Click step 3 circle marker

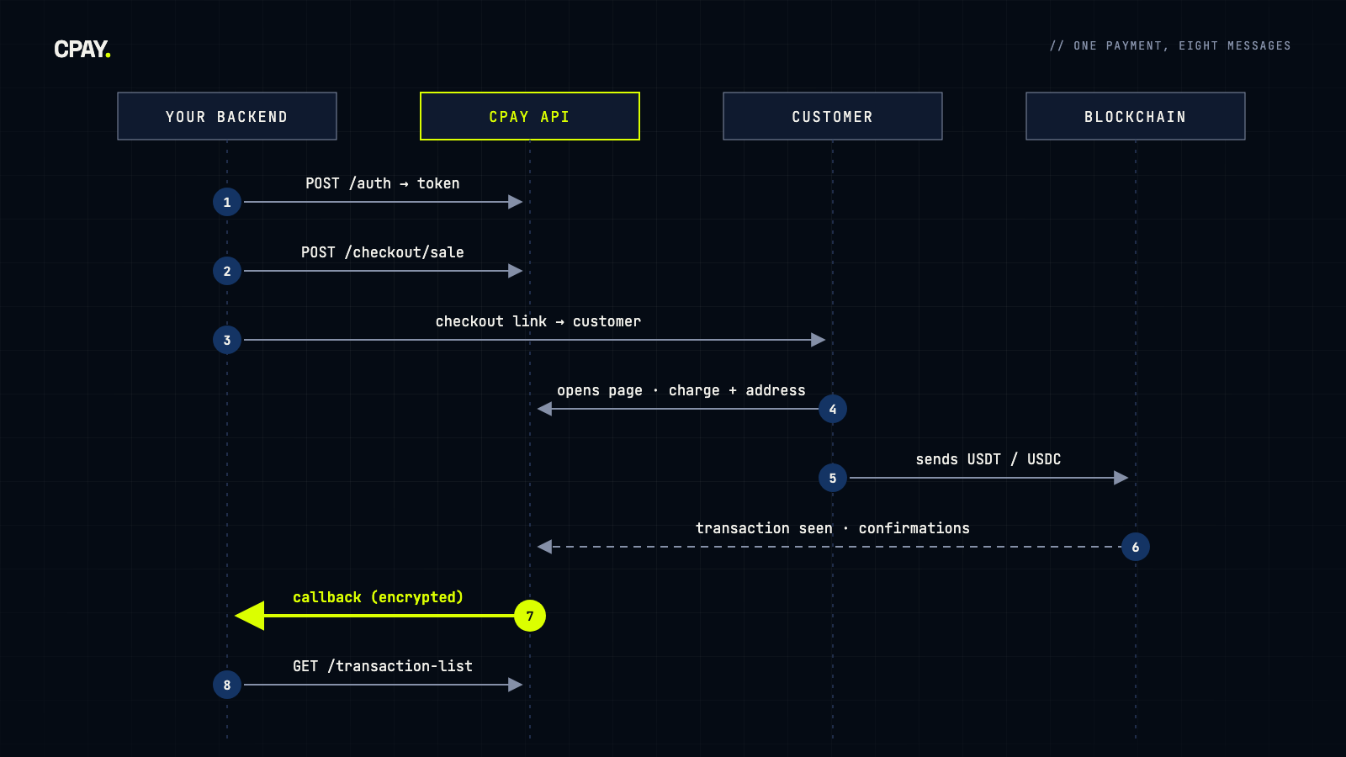click(227, 340)
